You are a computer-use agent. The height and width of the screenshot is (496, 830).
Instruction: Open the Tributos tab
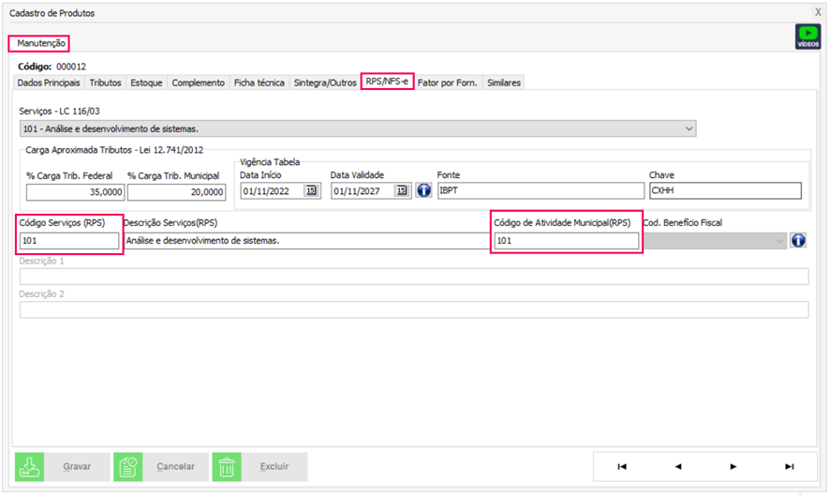[105, 83]
